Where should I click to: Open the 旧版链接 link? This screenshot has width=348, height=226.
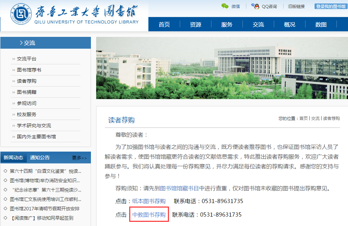pyautogui.click(x=296, y=6)
